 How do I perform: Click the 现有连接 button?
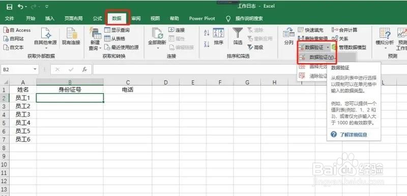click(71, 36)
